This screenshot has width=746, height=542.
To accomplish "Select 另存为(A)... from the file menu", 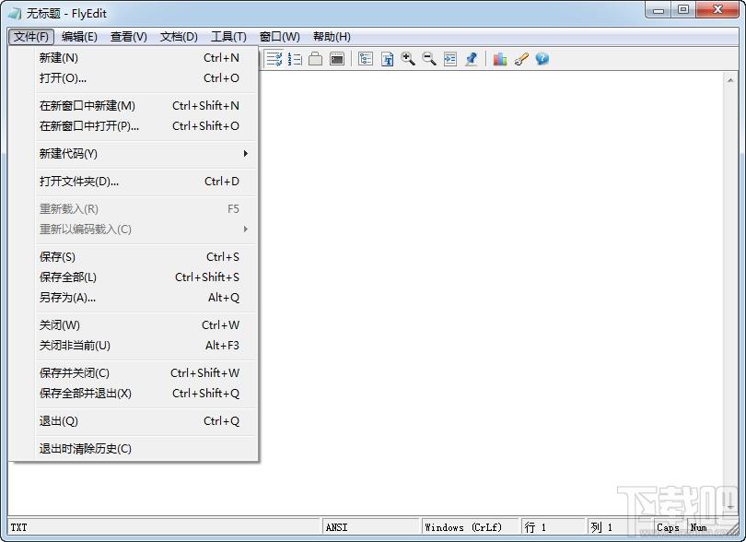I will pyautogui.click(x=68, y=298).
